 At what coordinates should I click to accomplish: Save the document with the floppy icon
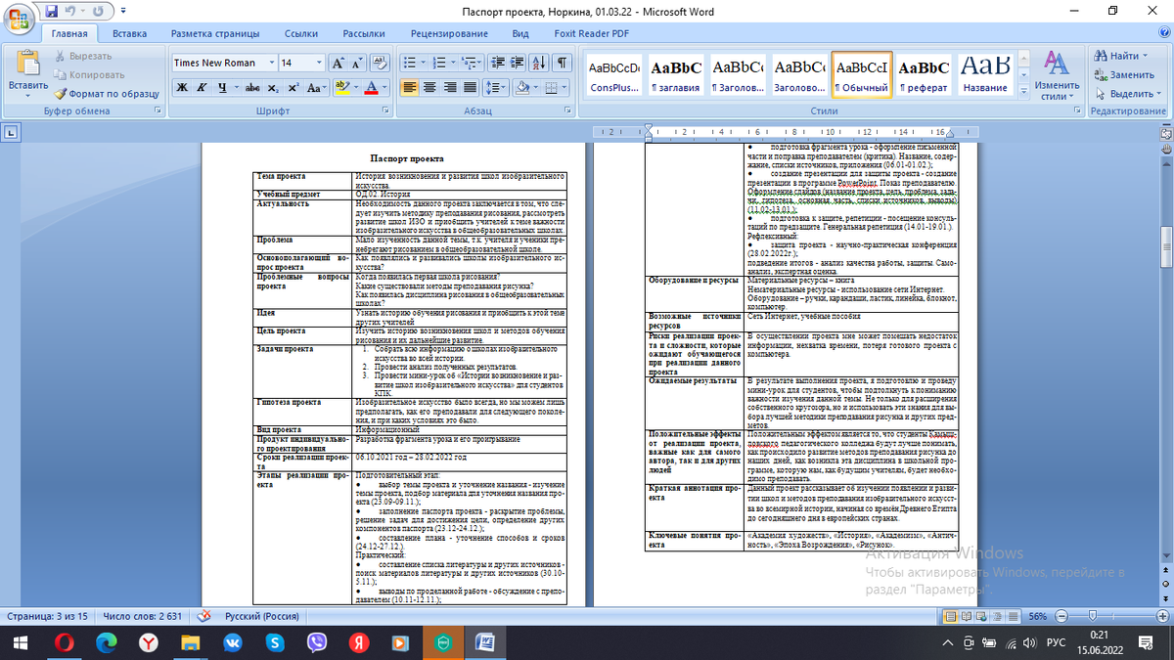click(52, 11)
